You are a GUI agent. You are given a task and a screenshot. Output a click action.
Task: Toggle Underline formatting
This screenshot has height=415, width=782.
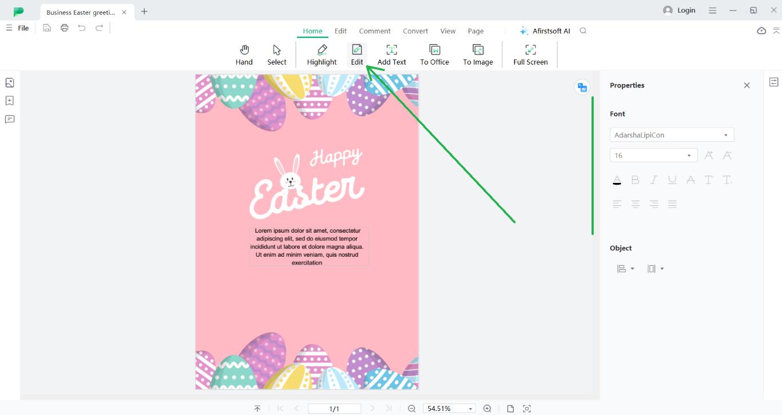[672, 179]
